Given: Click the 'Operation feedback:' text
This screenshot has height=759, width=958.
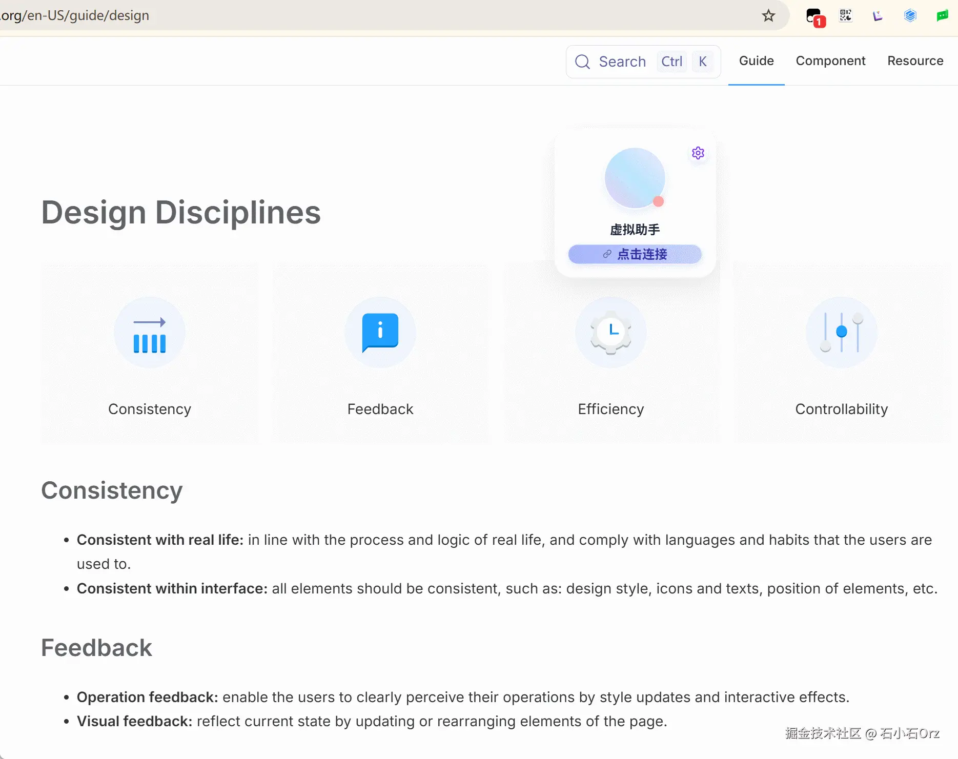Looking at the screenshot, I should click(148, 697).
